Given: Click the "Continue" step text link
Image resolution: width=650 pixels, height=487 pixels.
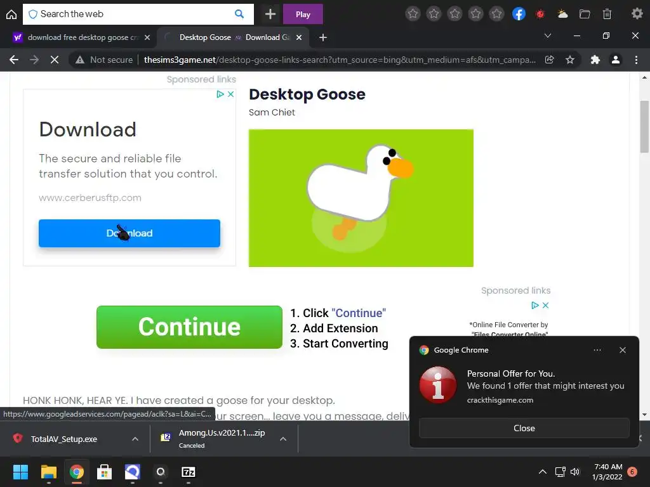Looking at the screenshot, I should [x=359, y=313].
